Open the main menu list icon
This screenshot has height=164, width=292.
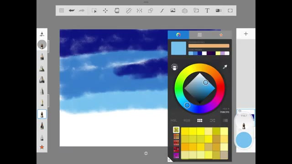62,10
